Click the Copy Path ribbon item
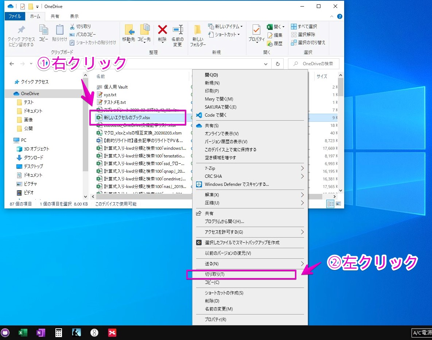Screen dimensions: 432x340 82,34
